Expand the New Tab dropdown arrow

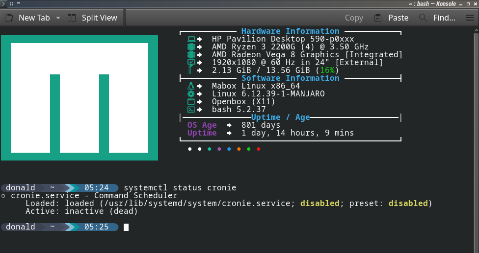click(x=58, y=18)
